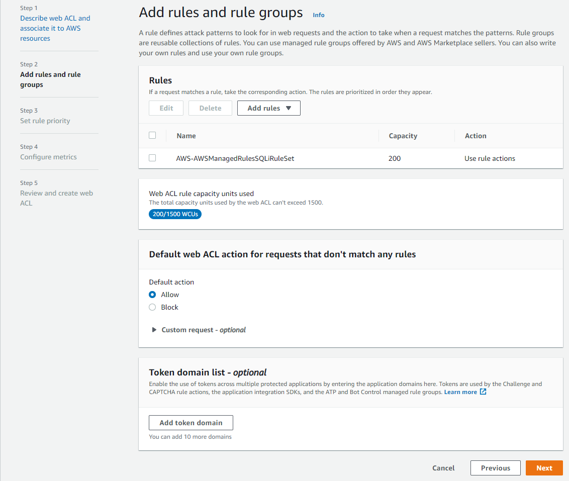Choose the Block default action radio
Image resolution: width=569 pixels, height=481 pixels.
(x=152, y=307)
